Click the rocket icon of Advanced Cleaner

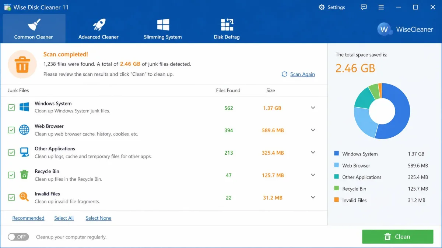pyautogui.click(x=98, y=25)
